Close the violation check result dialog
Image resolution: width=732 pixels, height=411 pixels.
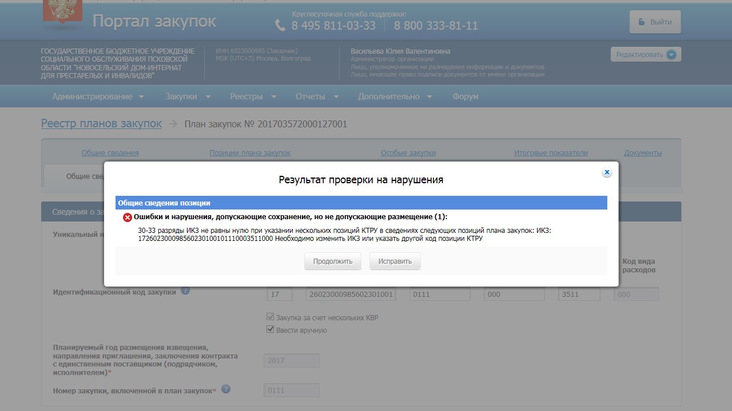click(607, 172)
